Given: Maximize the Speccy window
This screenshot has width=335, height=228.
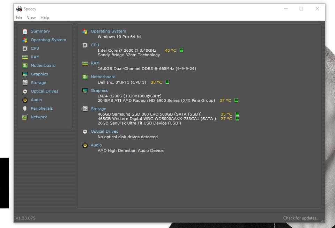Looking at the screenshot, I should coord(301,8).
